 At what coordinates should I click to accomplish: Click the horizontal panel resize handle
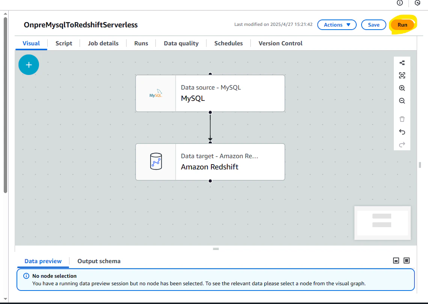tap(216, 249)
